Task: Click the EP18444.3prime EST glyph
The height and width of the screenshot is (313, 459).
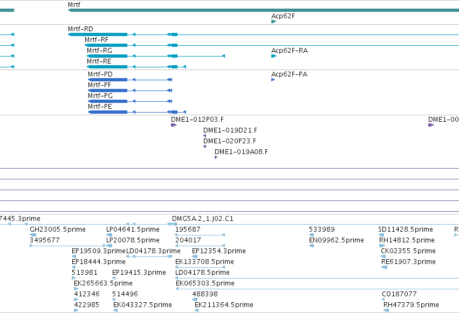Action: coord(73,267)
